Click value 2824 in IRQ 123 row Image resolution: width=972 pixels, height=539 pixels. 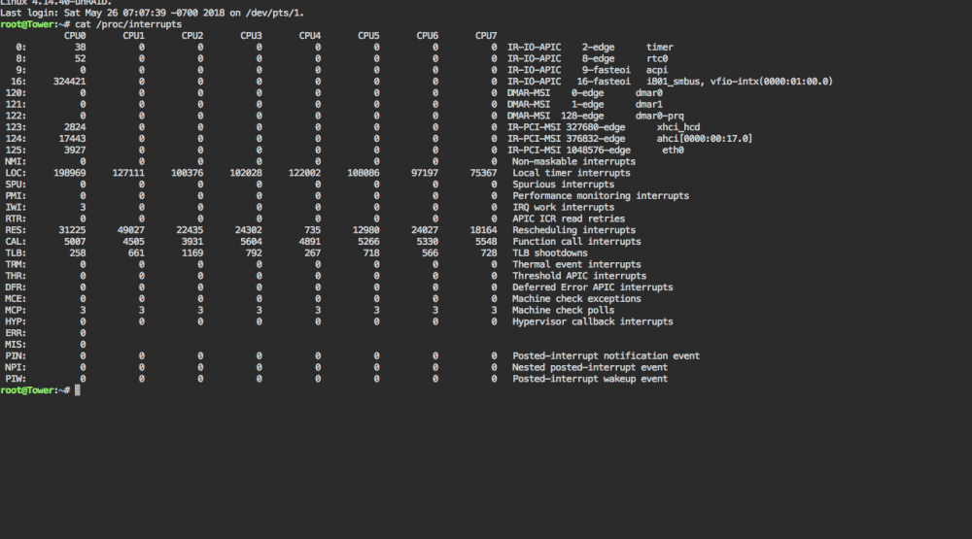75,127
